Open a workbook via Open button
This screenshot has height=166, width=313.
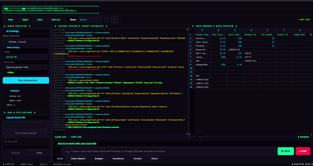point(25,20)
